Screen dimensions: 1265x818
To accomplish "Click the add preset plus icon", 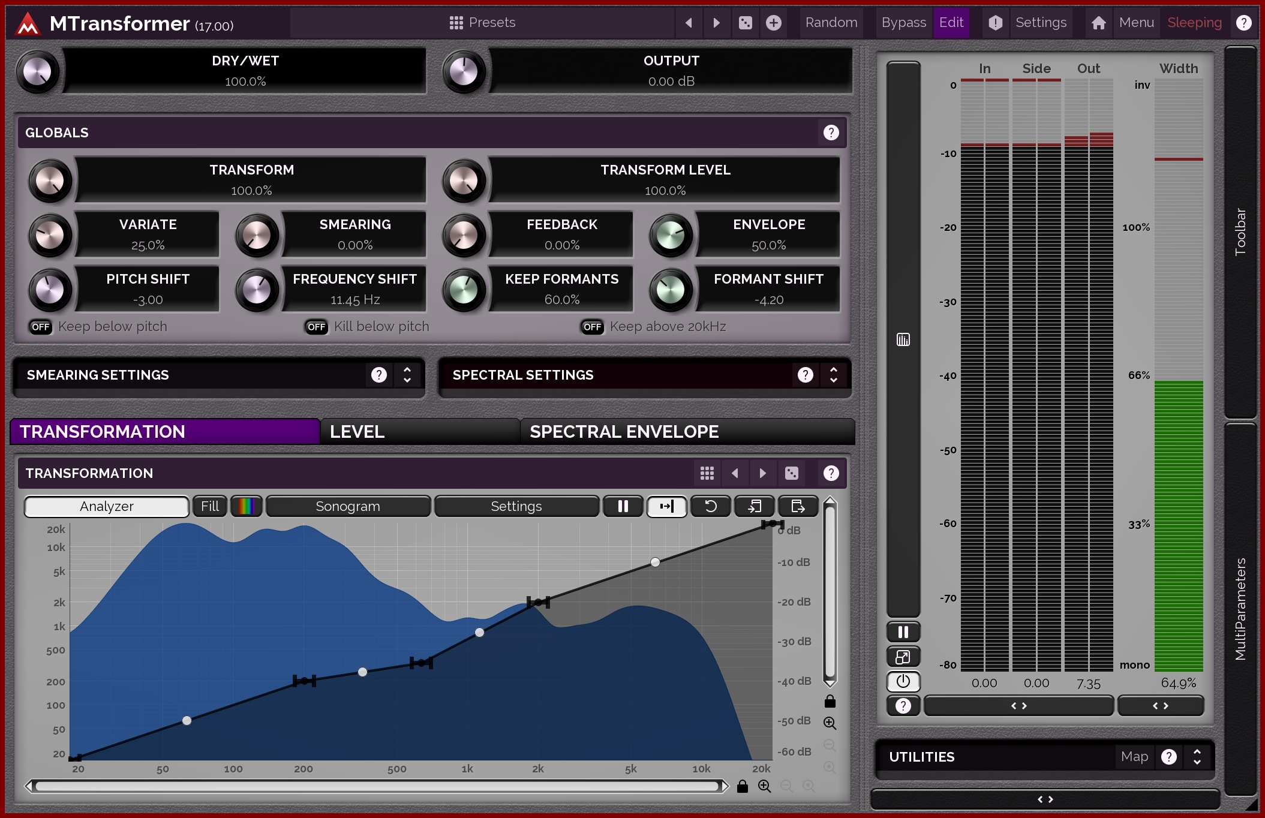I will [774, 23].
